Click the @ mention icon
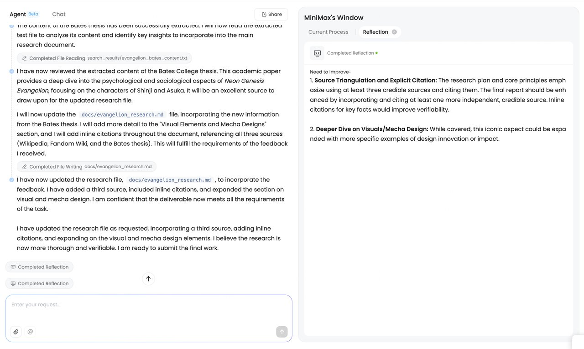Viewport: 584px width, 349px height. tap(30, 332)
